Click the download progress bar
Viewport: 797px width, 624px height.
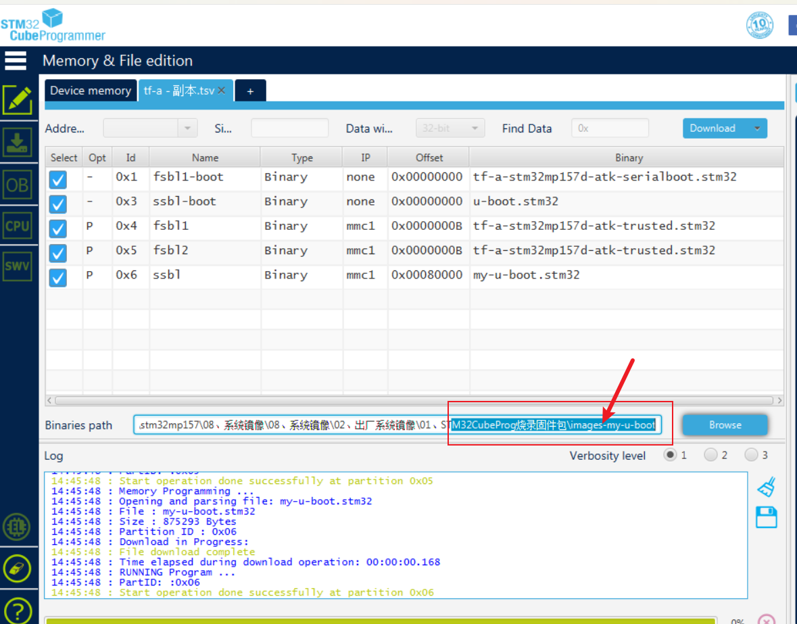[x=380, y=621]
